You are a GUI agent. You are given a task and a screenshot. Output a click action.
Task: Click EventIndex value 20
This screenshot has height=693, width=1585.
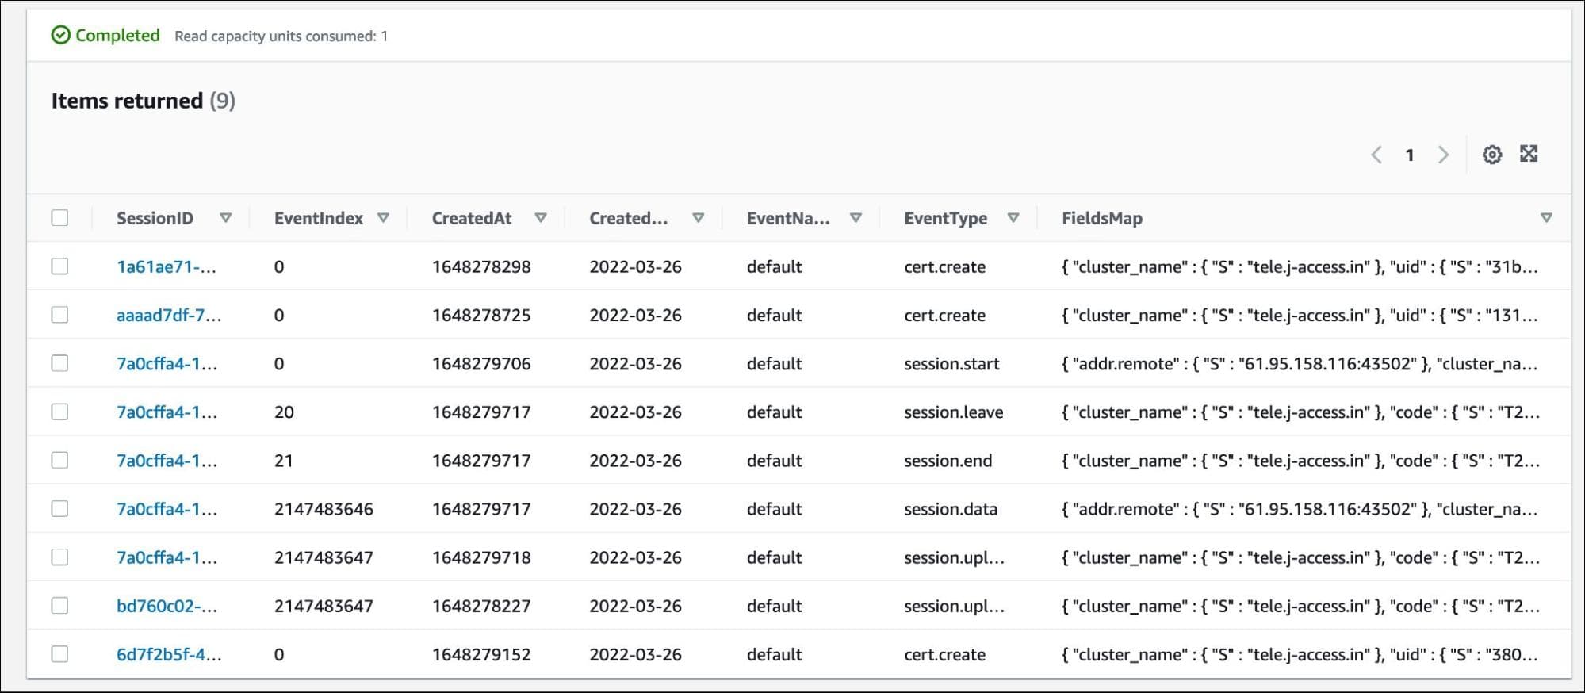[284, 412]
